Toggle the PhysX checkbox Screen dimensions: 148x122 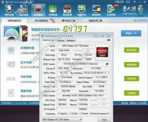(x=81, y=113)
